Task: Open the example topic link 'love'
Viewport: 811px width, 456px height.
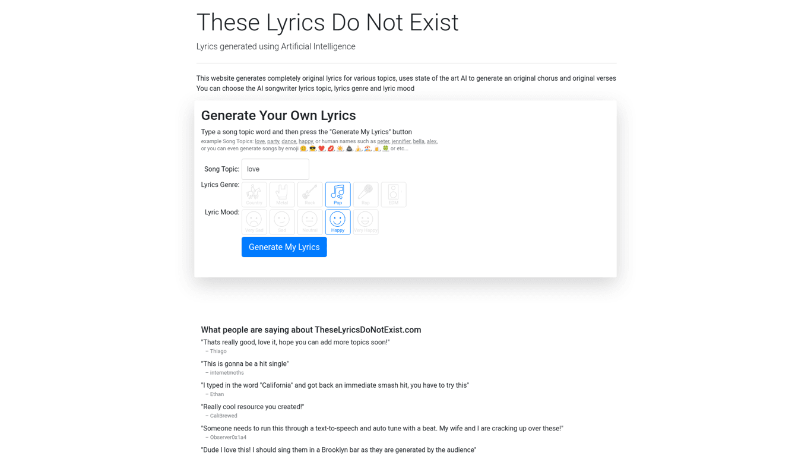Action: [x=260, y=141]
